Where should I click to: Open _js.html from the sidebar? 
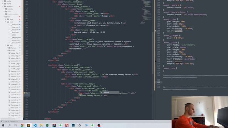coord(14,35)
